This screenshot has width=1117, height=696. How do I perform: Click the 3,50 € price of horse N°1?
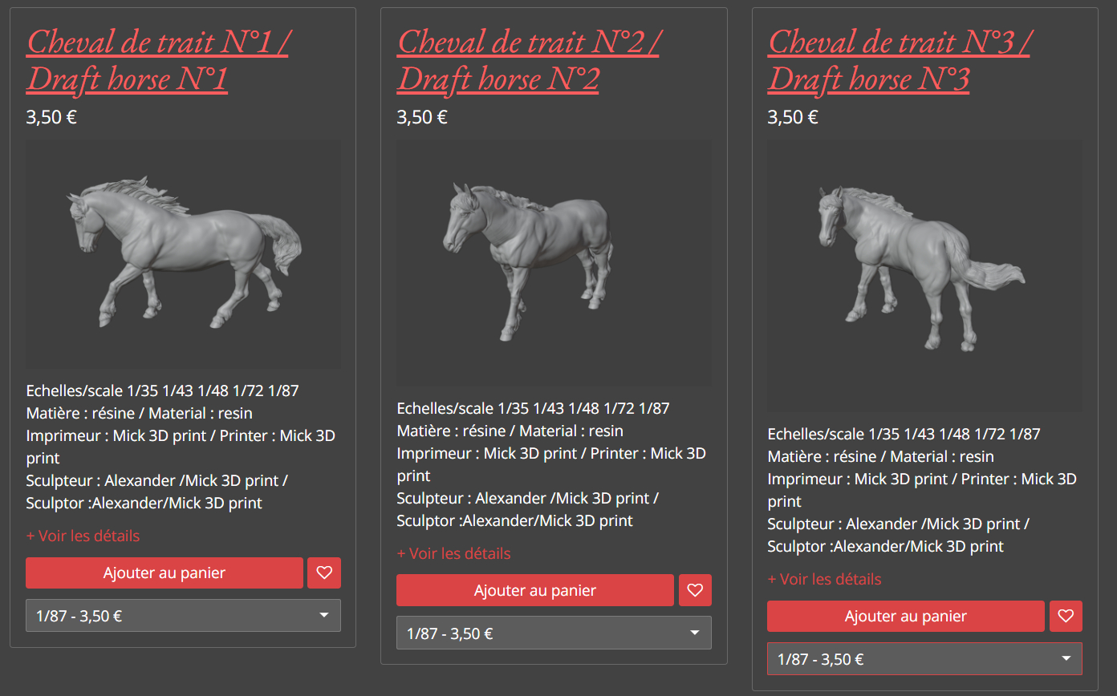coord(51,117)
